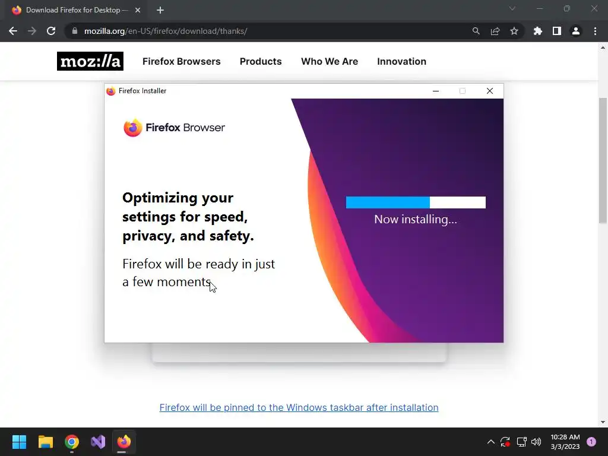Go back using the browser back arrow

point(13,31)
